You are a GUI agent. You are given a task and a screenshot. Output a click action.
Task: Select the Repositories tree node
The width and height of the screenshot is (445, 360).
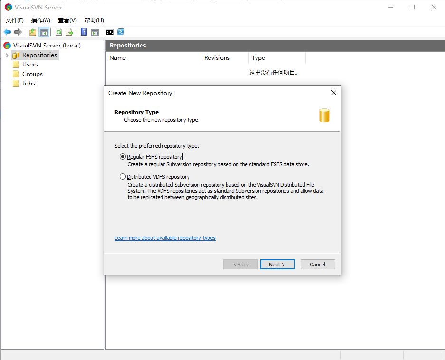[x=35, y=55]
